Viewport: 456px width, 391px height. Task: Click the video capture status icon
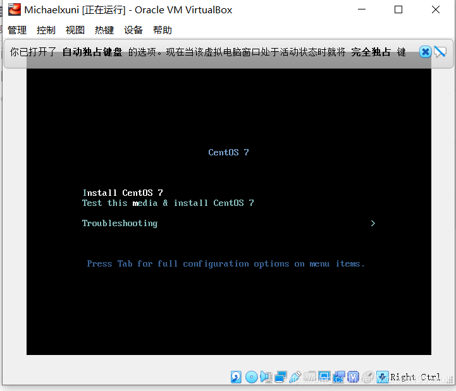tap(339, 377)
